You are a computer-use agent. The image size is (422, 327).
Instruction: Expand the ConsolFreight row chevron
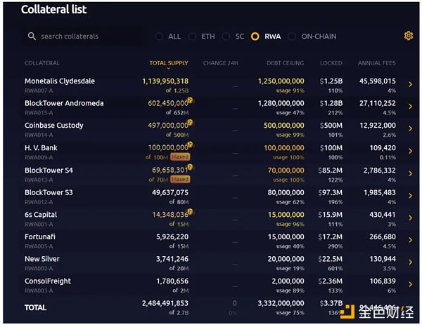[411, 284]
